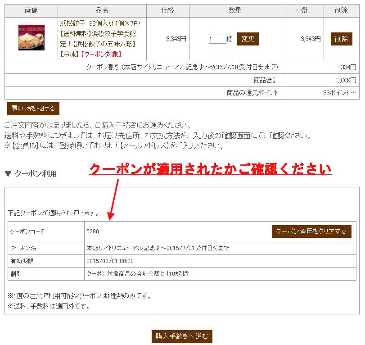This screenshot has height=345, width=365.
Task: Click the 変更 quantity update button
Action: coord(248,39)
